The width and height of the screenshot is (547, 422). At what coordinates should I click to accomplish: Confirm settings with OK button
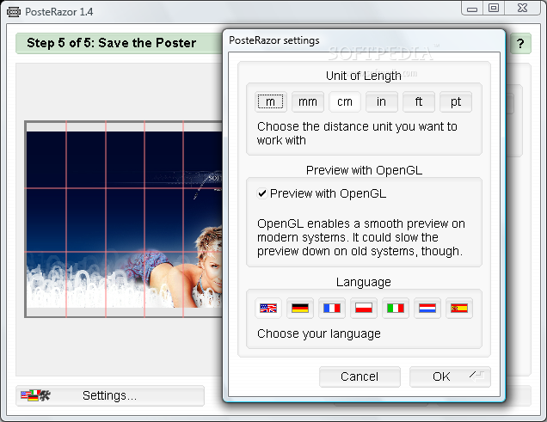click(x=450, y=376)
